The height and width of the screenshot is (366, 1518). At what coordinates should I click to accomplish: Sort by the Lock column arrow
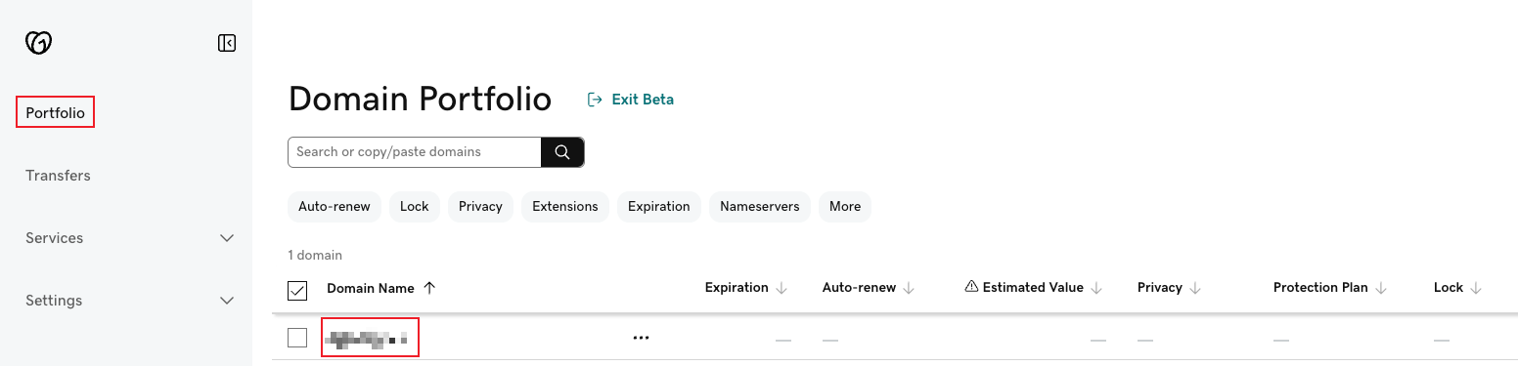point(1476,288)
